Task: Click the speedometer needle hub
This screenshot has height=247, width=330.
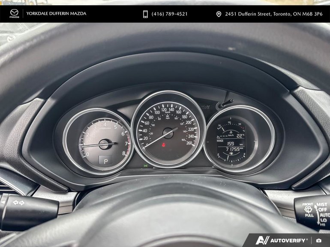Action: coord(168,133)
